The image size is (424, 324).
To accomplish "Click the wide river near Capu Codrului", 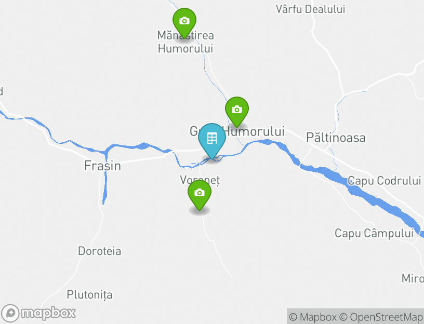I will (360, 188).
